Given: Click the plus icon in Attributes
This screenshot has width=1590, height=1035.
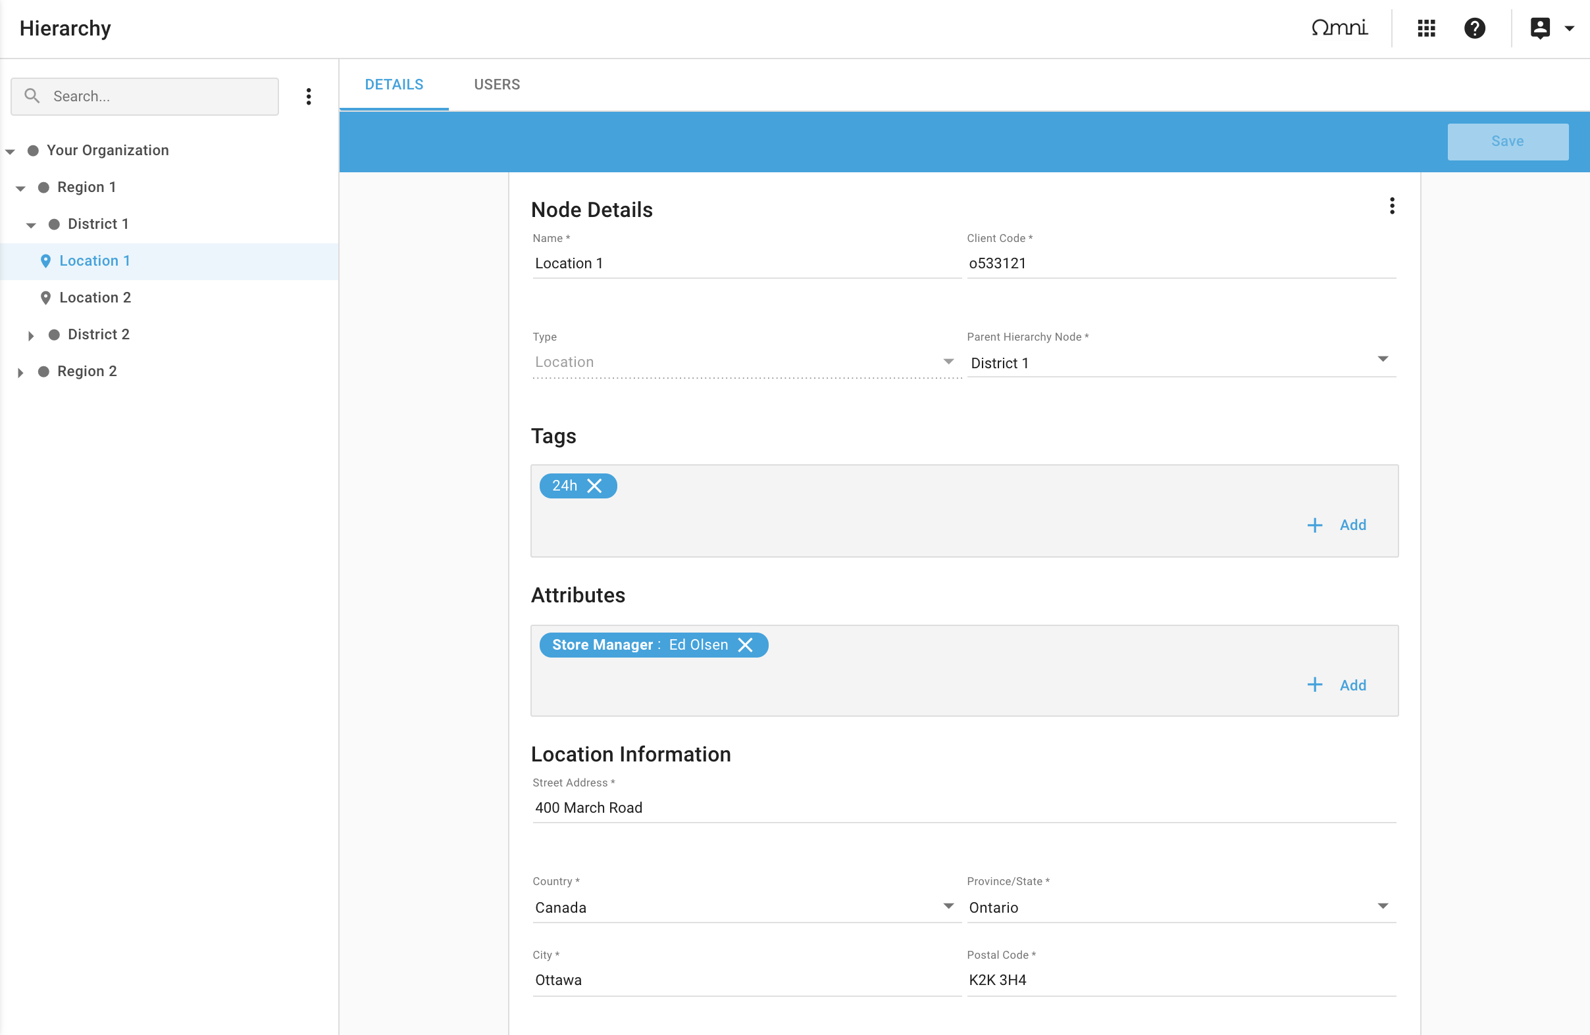Looking at the screenshot, I should pos(1315,685).
